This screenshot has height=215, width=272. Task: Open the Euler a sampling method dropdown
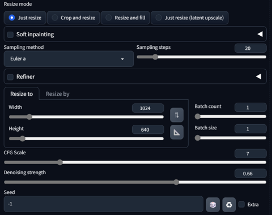[69, 59]
